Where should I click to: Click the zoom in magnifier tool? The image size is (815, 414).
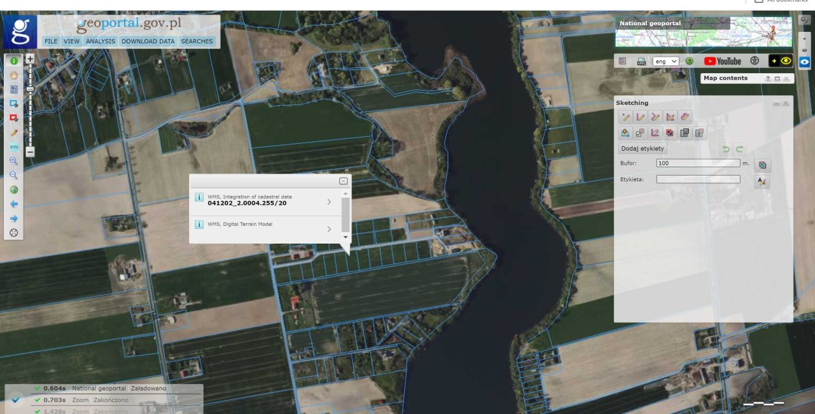13,161
